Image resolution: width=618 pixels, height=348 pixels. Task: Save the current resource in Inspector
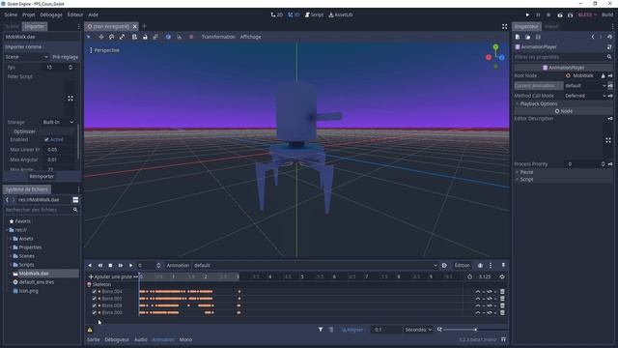pyautogui.click(x=538, y=37)
